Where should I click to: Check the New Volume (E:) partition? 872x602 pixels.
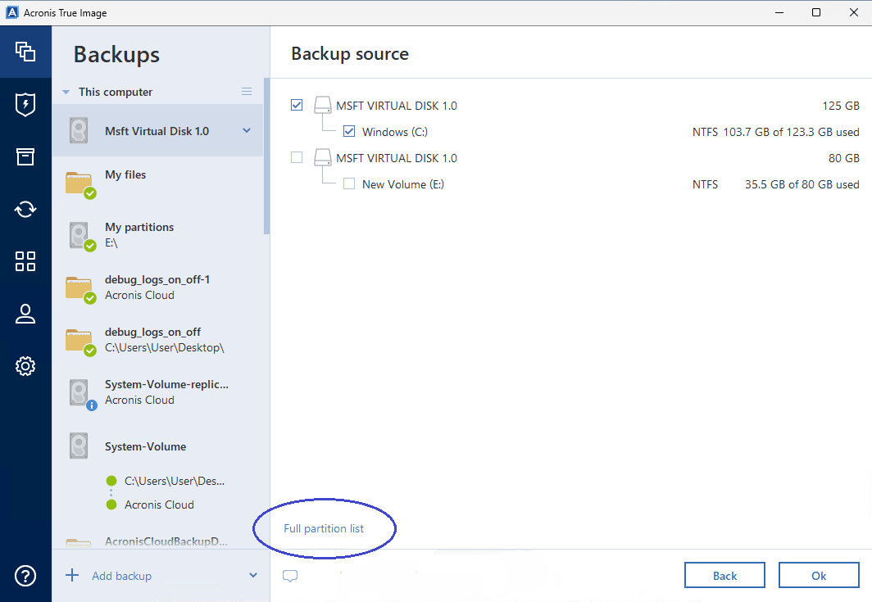349,183
